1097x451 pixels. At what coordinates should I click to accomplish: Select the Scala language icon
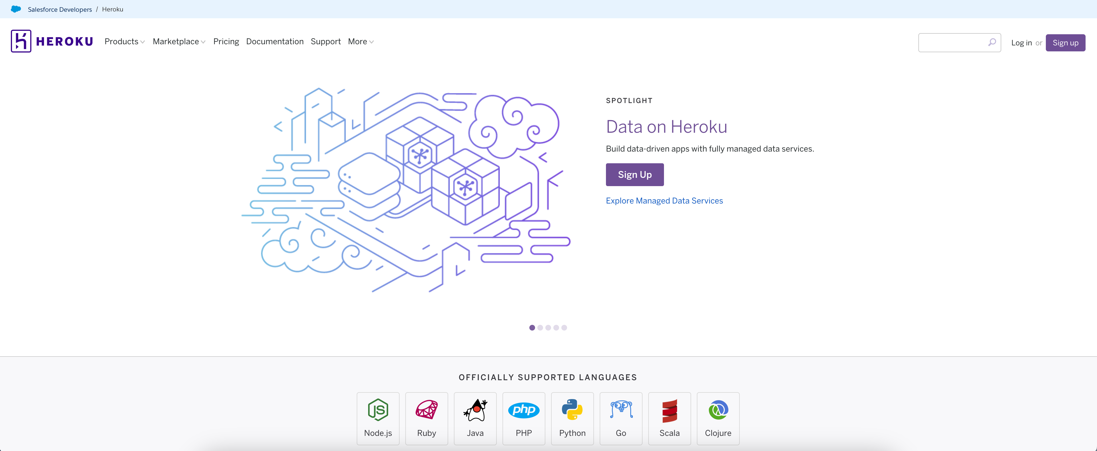tap(669, 410)
